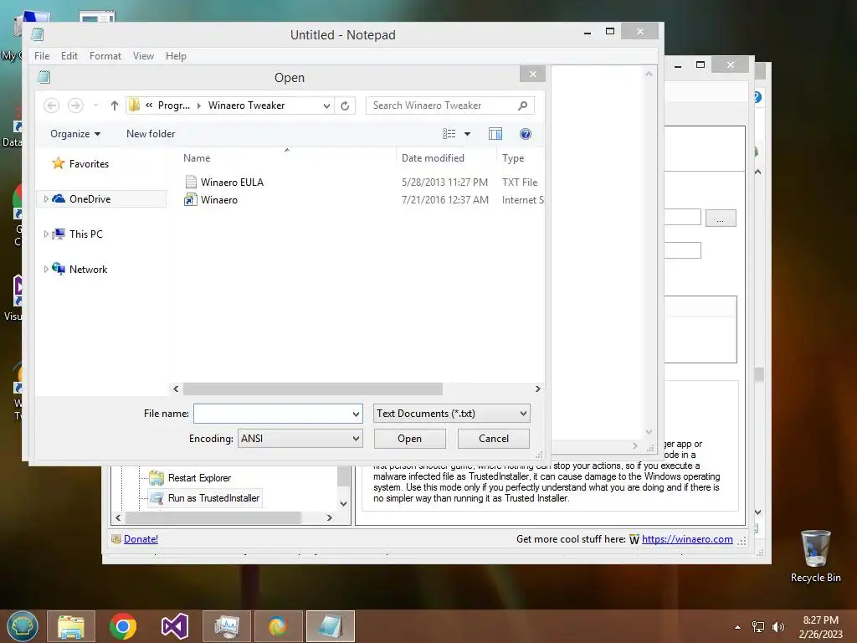Open the Notepad File menu
The image size is (857, 643).
click(x=42, y=56)
